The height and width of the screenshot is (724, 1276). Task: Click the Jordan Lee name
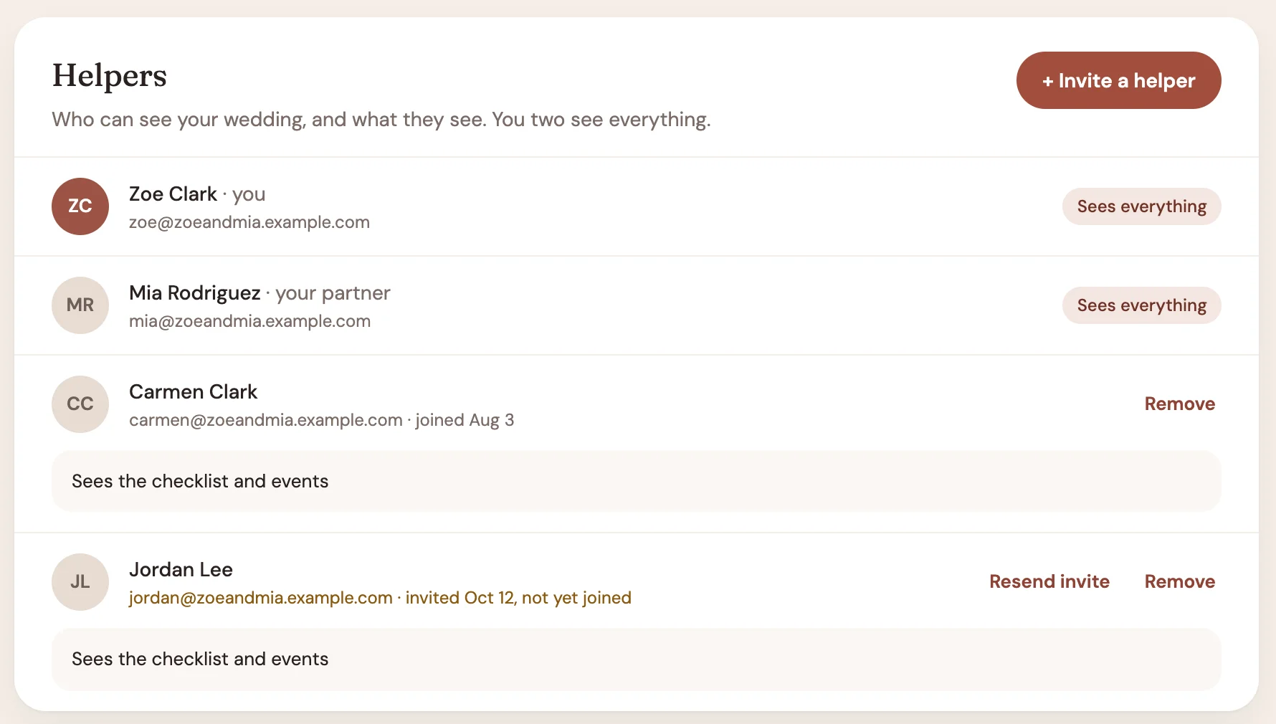[181, 569]
